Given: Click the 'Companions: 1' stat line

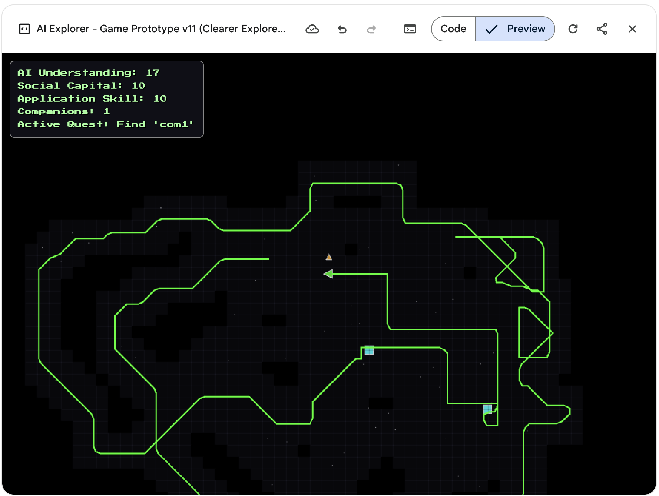Looking at the screenshot, I should pos(63,111).
